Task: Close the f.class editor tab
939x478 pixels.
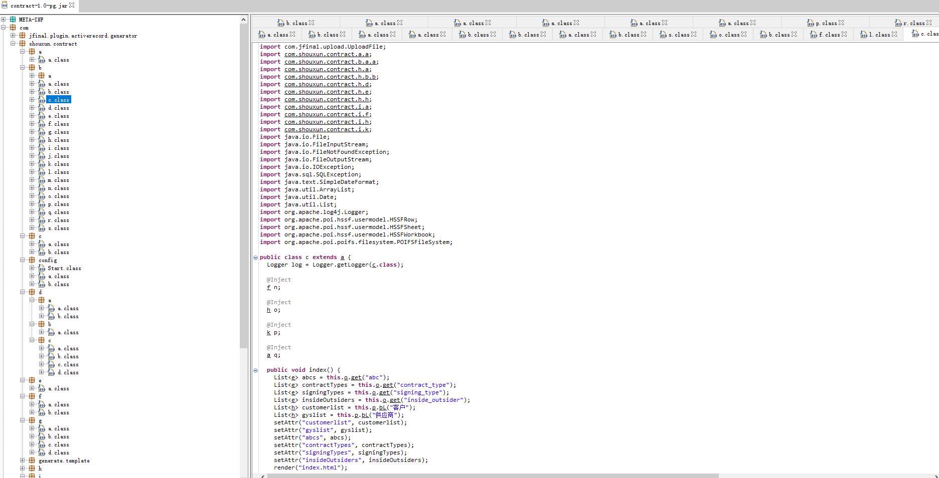Action: pos(844,34)
